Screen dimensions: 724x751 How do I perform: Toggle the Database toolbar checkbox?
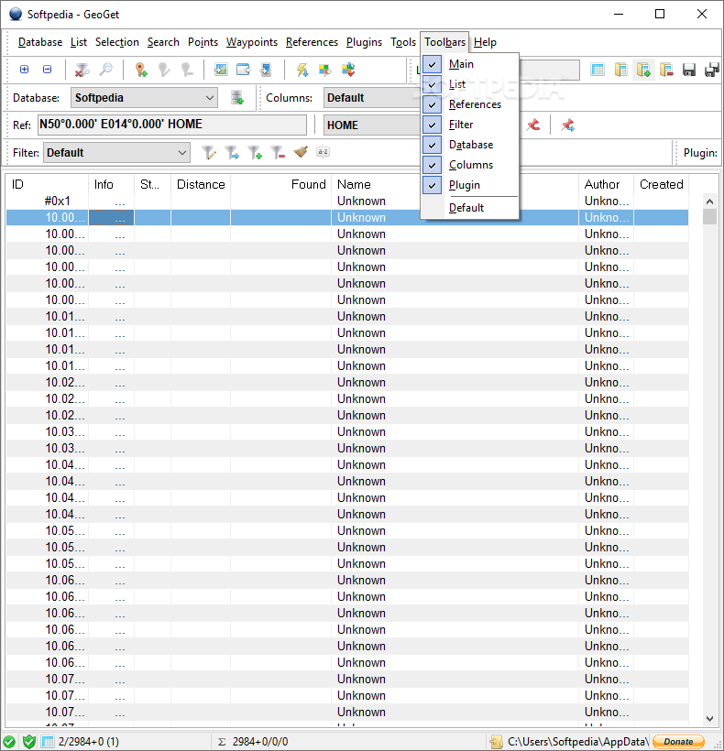pos(432,145)
